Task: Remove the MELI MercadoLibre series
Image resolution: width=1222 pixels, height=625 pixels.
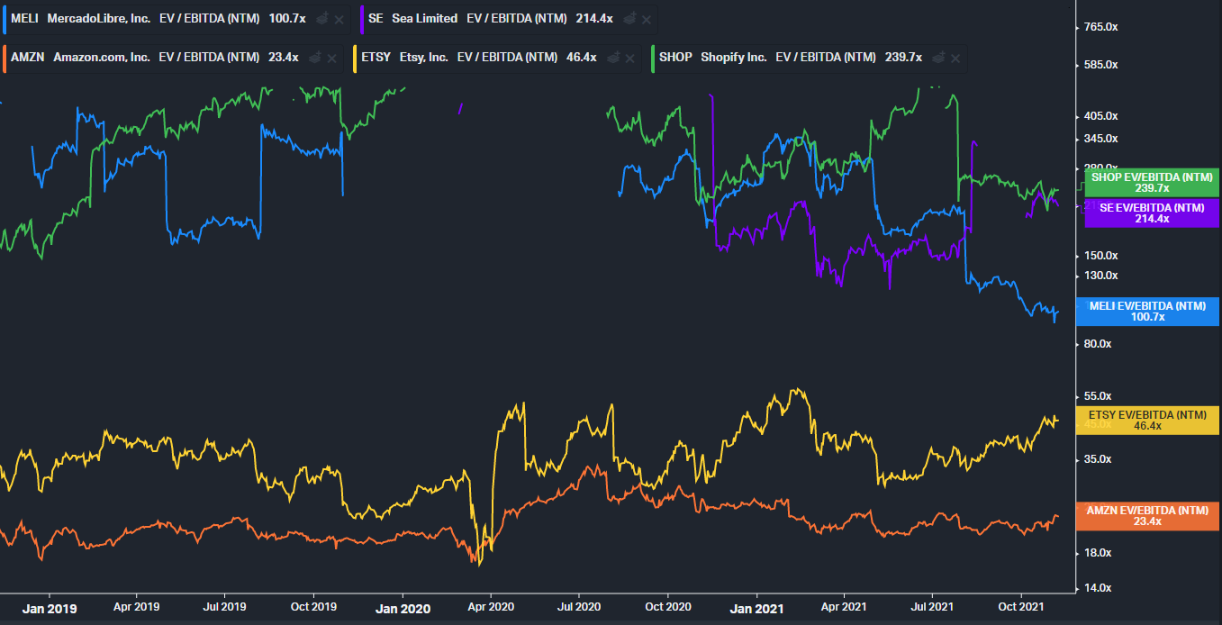Action: [x=339, y=19]
